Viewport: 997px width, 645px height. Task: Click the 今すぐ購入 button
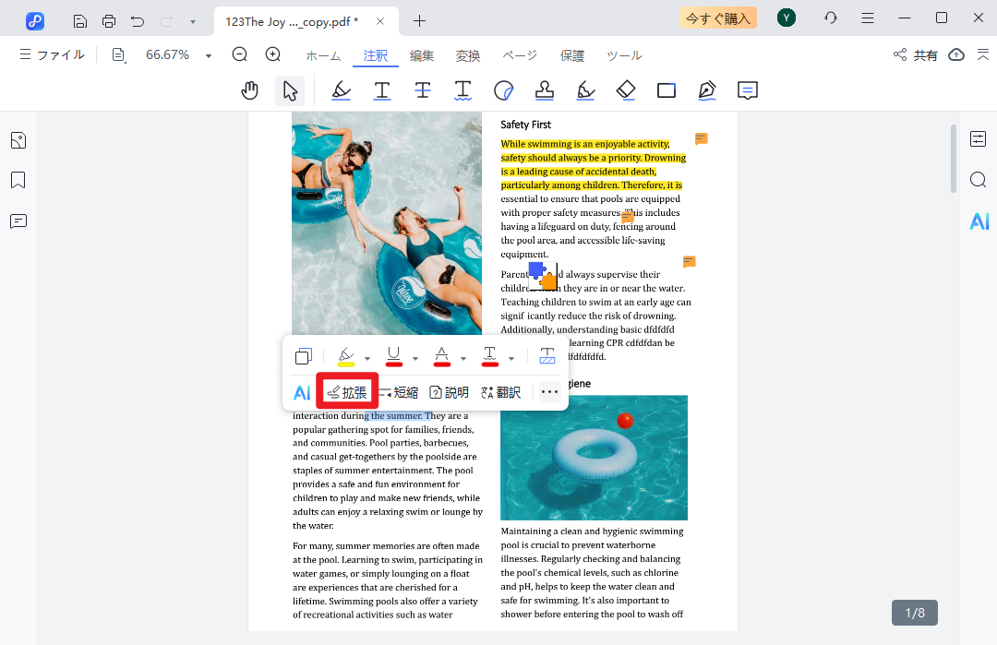(718, 18)
